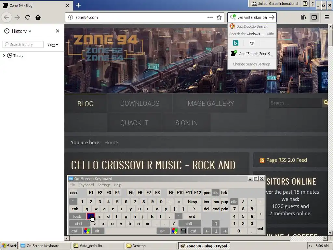333x250 pixels.
Task: Click the website search magnifier button
Action: pos(325,103)
